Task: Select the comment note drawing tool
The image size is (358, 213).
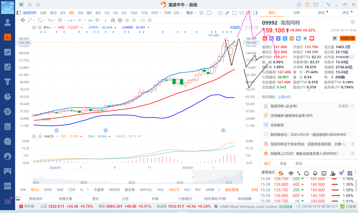Action: [97, 20]
